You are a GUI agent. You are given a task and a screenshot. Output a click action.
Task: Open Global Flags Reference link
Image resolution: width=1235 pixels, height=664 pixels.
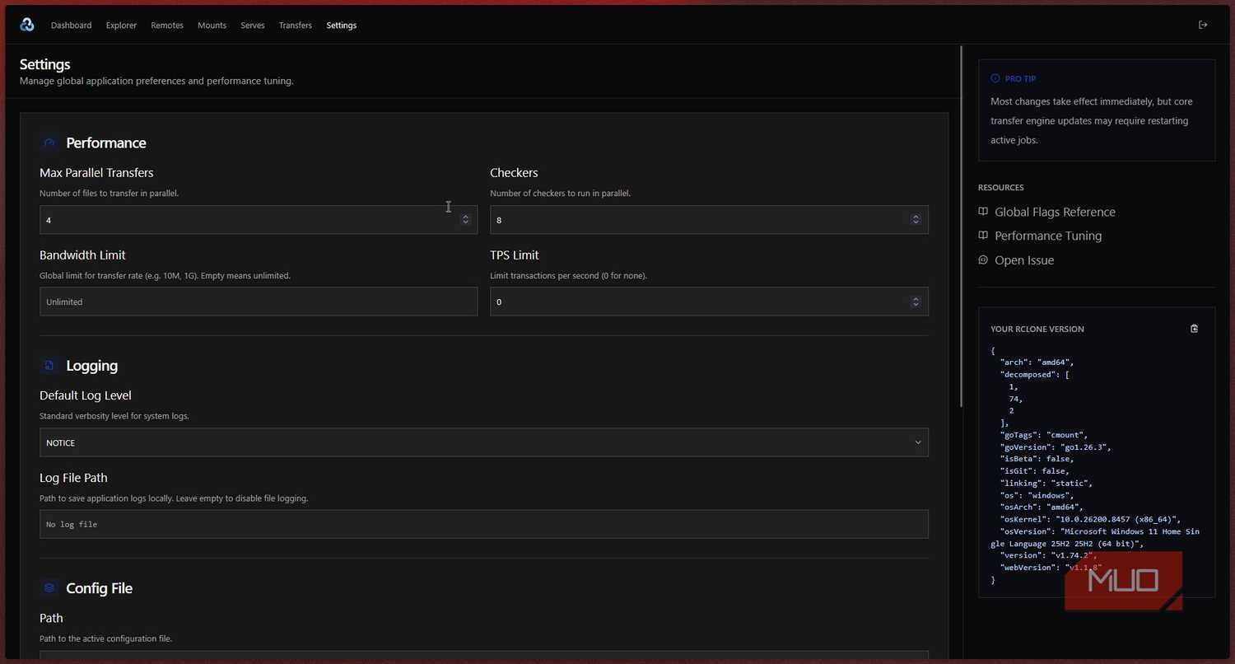click(1055, 212)
